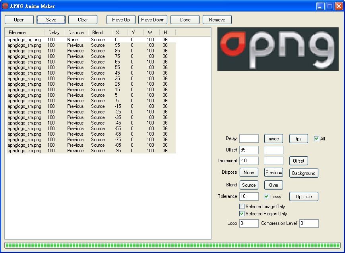Disable the Lossy checkbox

coord(267,197)
